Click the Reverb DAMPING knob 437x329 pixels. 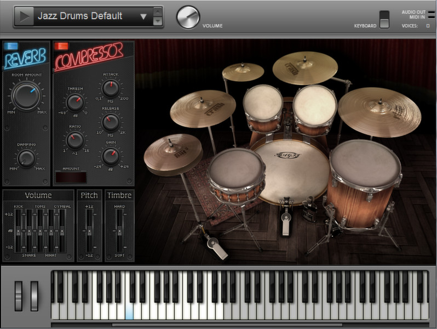pyautogui.click(x=26, y=159)
